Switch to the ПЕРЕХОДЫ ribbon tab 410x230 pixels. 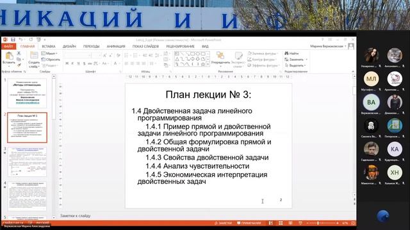pyautogui.click(x=91, y=47)
